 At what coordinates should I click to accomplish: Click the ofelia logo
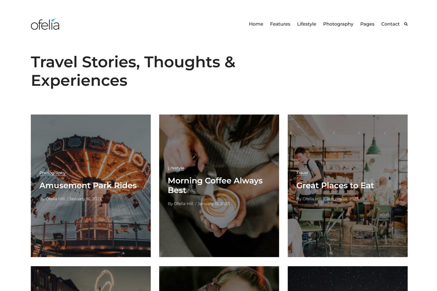pos(45,24)
